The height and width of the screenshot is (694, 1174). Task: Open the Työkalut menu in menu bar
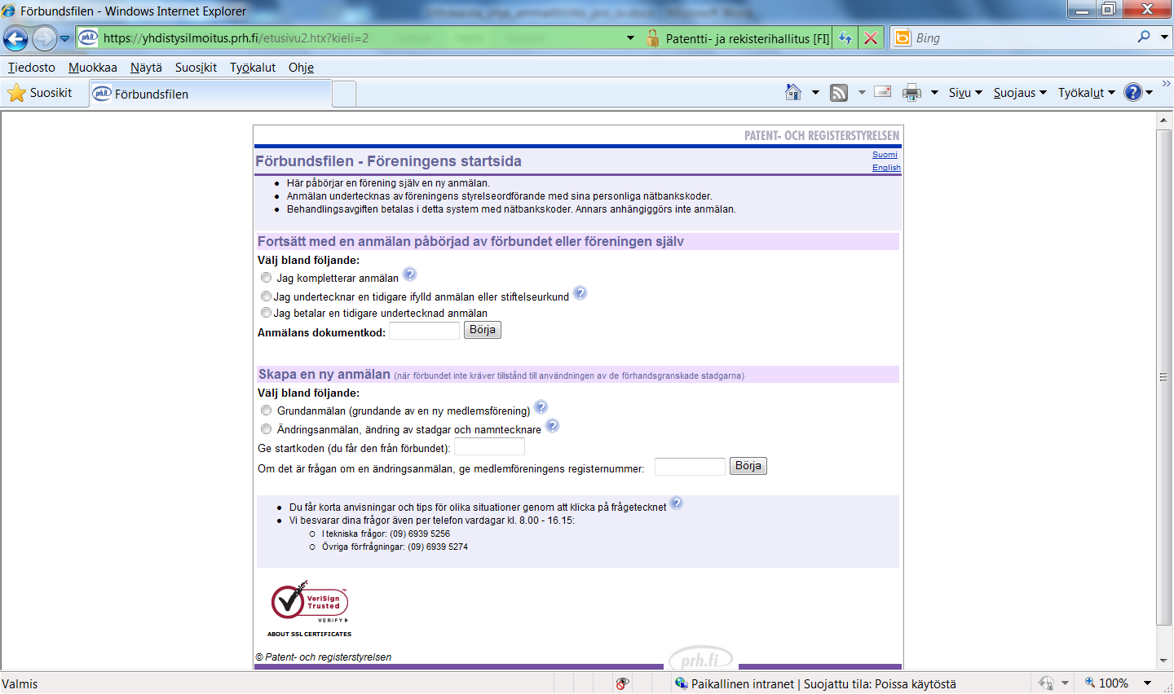click(253, 68)
